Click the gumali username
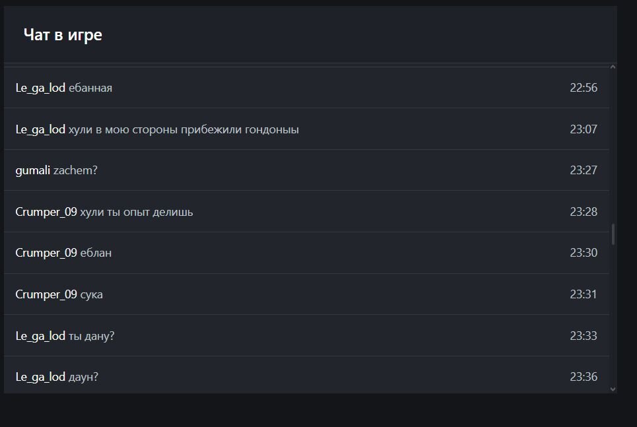This screenshot has height=427, width=637. 33,170
